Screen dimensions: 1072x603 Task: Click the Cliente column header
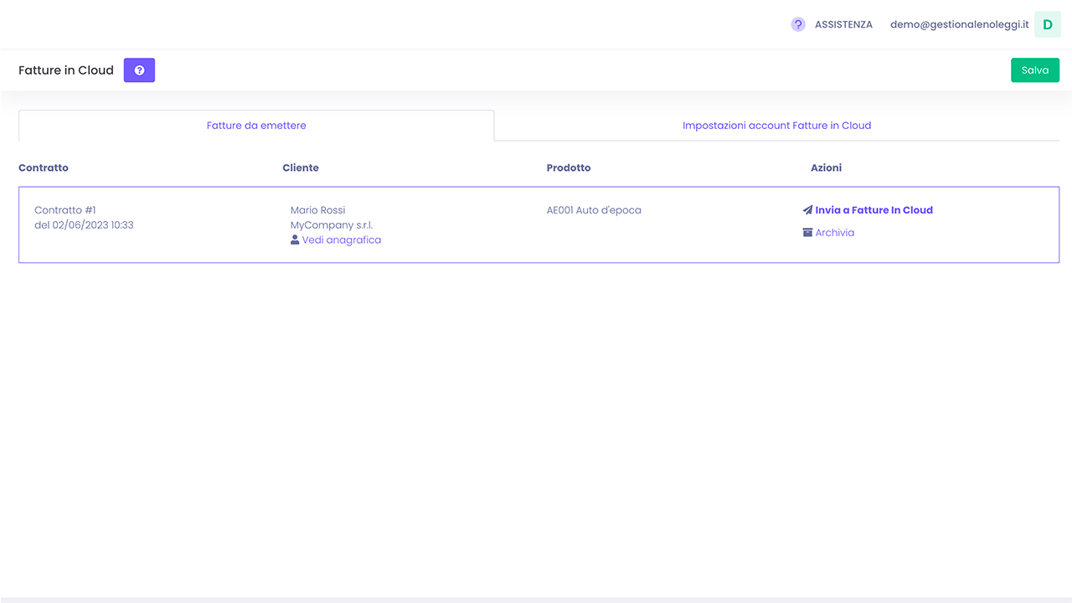pyautogui.click(x=301, y=167)
